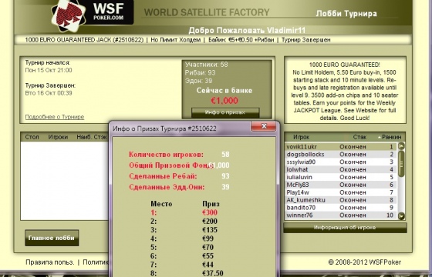
Task: Open the Инфо о призах button
Action: (x=225, y=112)
